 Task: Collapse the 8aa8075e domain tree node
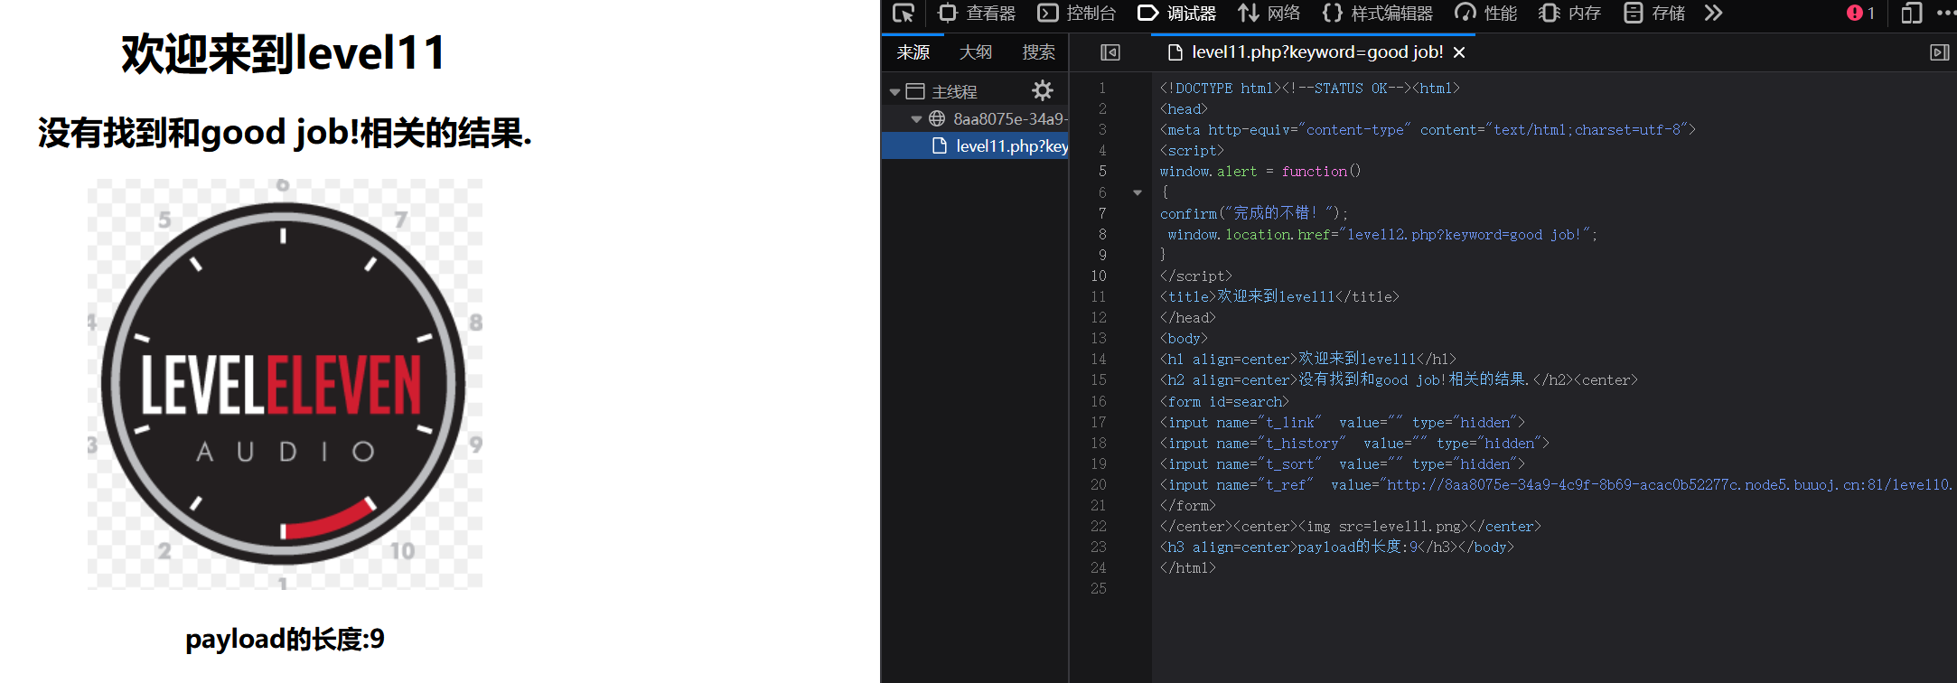[916, 119]
